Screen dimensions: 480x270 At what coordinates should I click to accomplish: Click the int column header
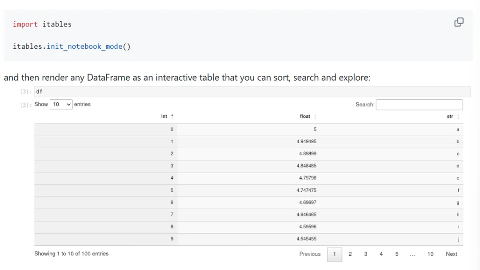[x=164, y=116]
